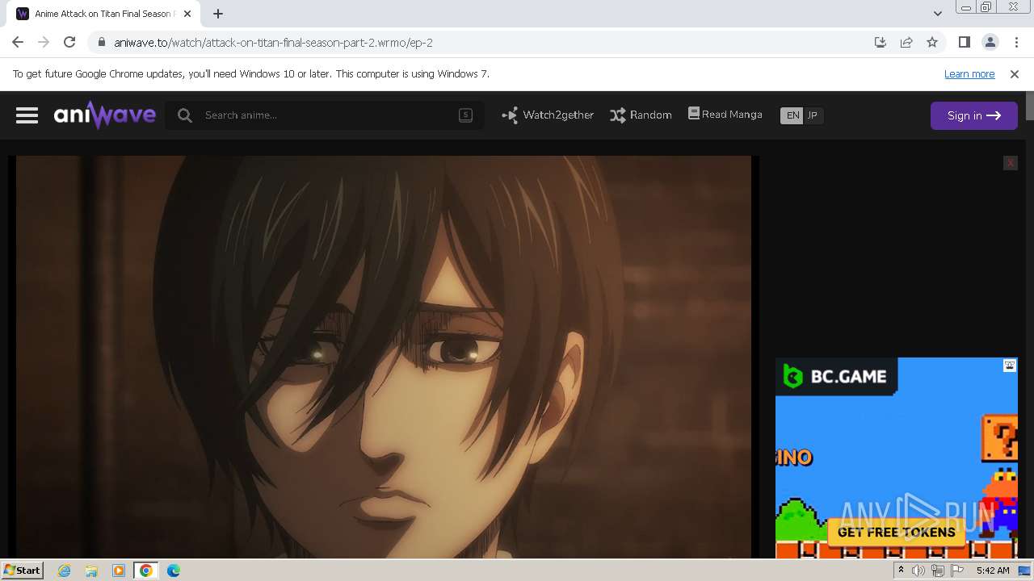Open the Chrome profile menu
Viewport: 1034px width, 581px height.
click(x=990, y=43)
